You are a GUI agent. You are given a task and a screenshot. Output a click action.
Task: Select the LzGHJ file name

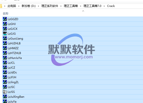12,24
